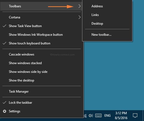Click the Settings gear icon
This screenshot has height=121, width=144.
point(5,111)
